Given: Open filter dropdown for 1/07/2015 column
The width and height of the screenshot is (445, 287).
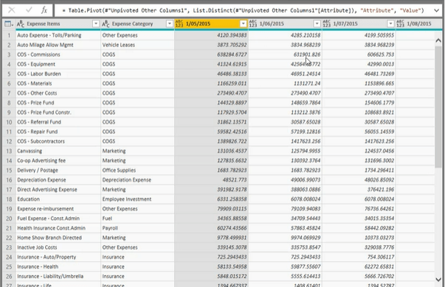Looking at the screenshot, I should click(391, 24).
